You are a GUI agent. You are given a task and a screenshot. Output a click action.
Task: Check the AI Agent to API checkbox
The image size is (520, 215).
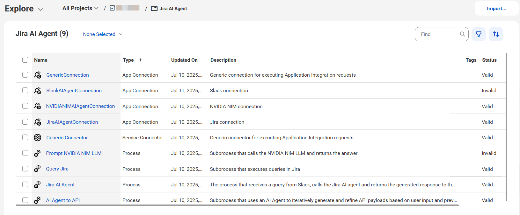click(25, 200)
